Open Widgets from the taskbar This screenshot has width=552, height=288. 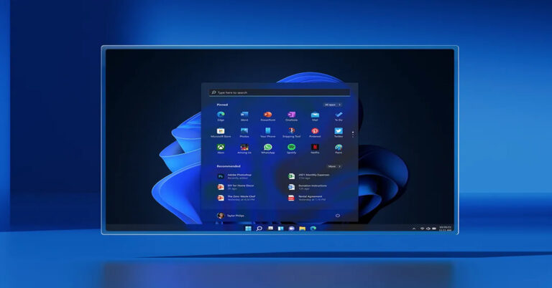(x=281, y=229)
